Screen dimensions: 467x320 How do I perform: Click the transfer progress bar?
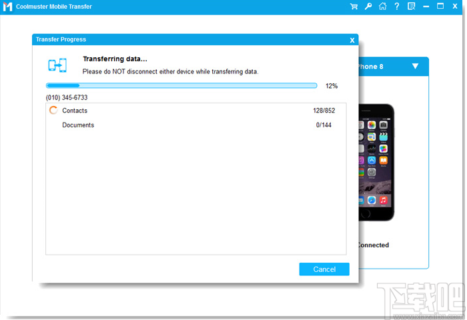click(181, 86)
